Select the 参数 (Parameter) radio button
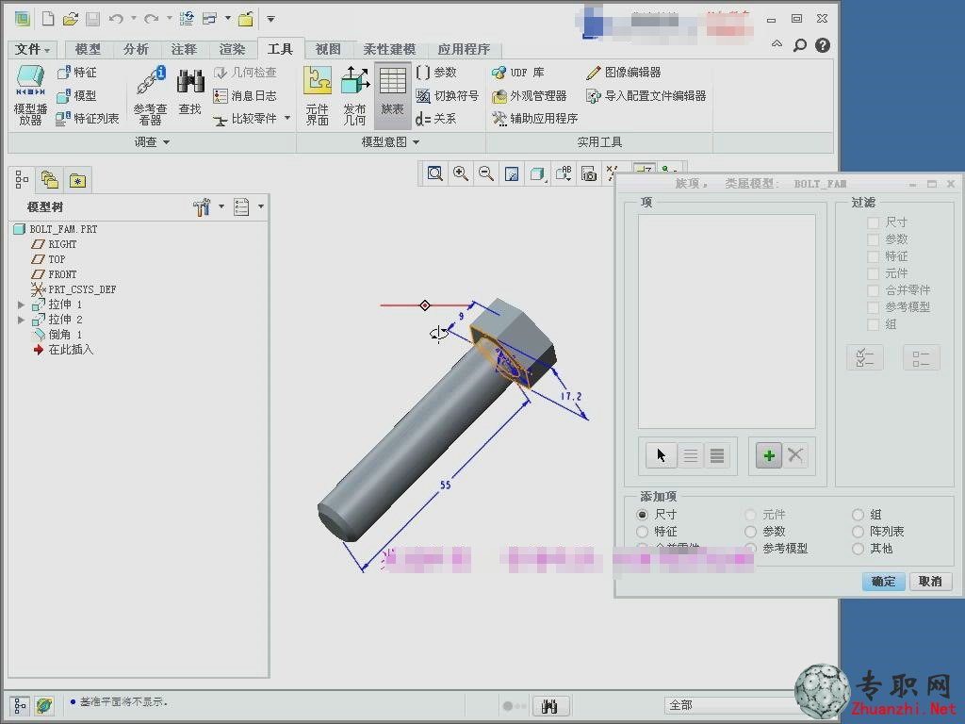The height and width of the screenshot is (724, 965). click(750, 532)
